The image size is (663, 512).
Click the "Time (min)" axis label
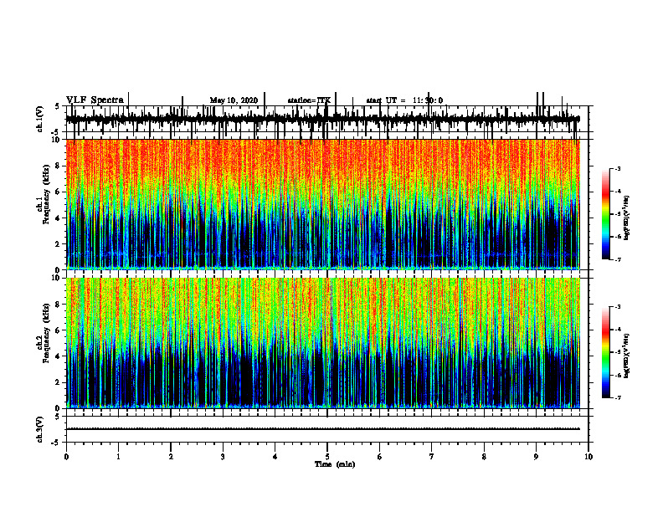tap(335, 463)
